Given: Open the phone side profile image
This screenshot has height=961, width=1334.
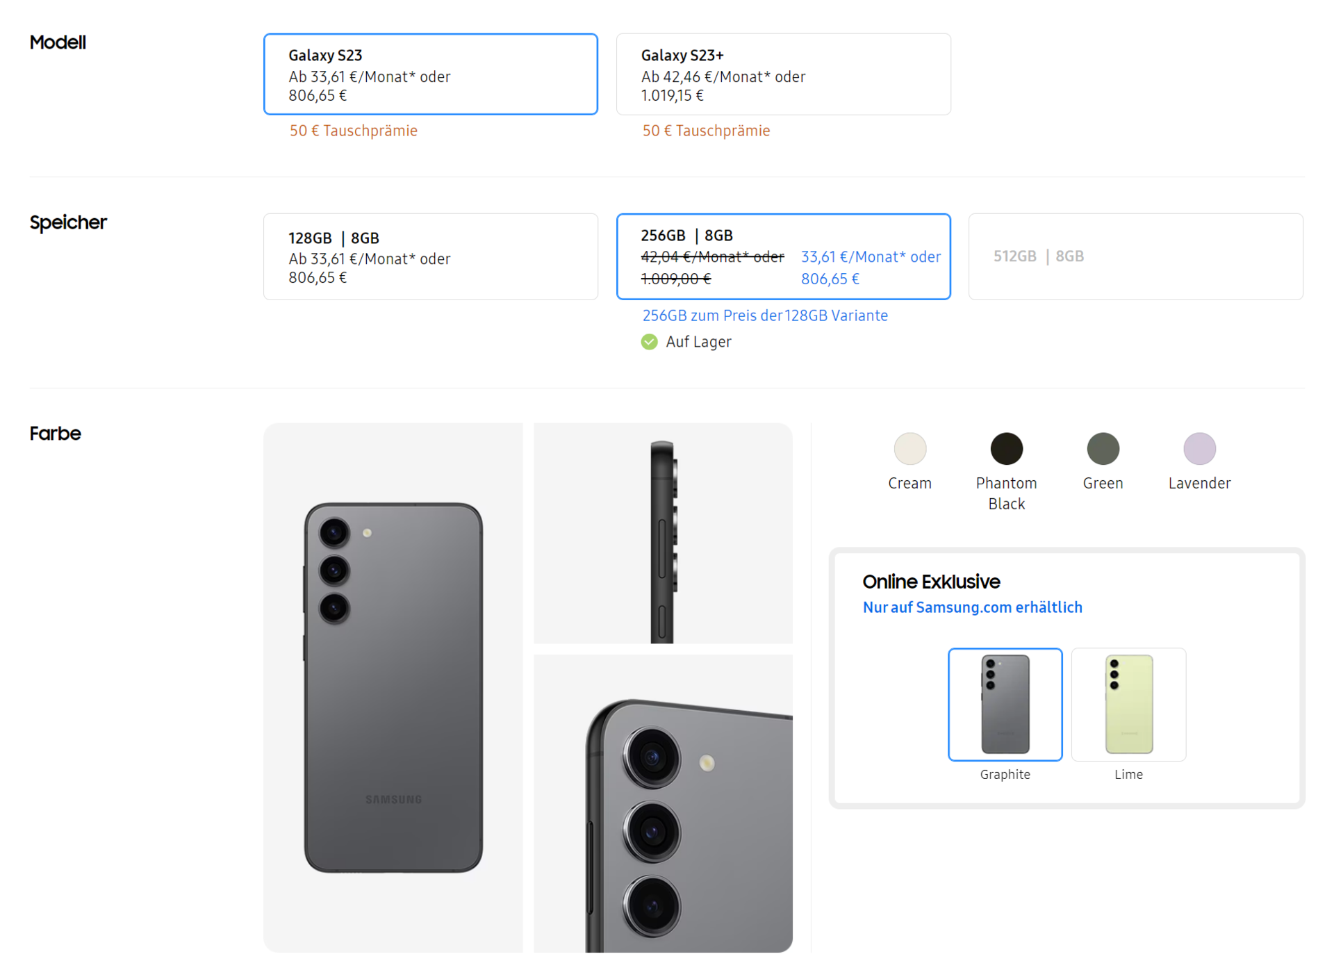Looking at the screenshot, I should tap(663, 533).
